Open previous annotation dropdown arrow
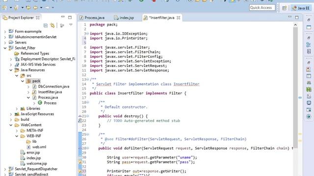The image size is (314, 176). coord(23,8)
